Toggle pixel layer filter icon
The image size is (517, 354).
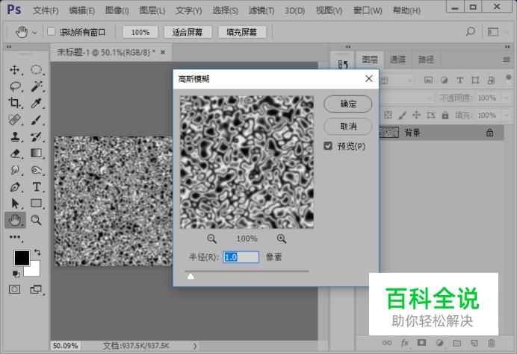[428, 80]
